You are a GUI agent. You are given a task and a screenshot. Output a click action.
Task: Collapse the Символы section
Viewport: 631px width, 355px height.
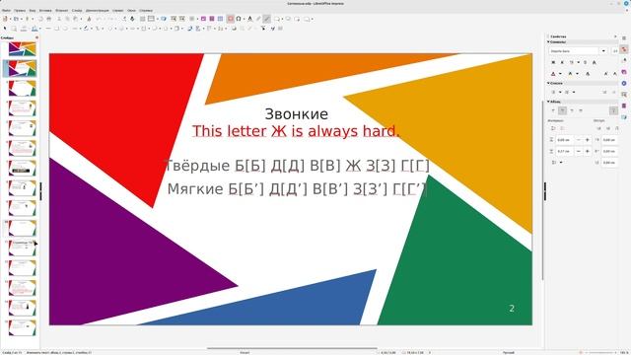click(558, 41)
